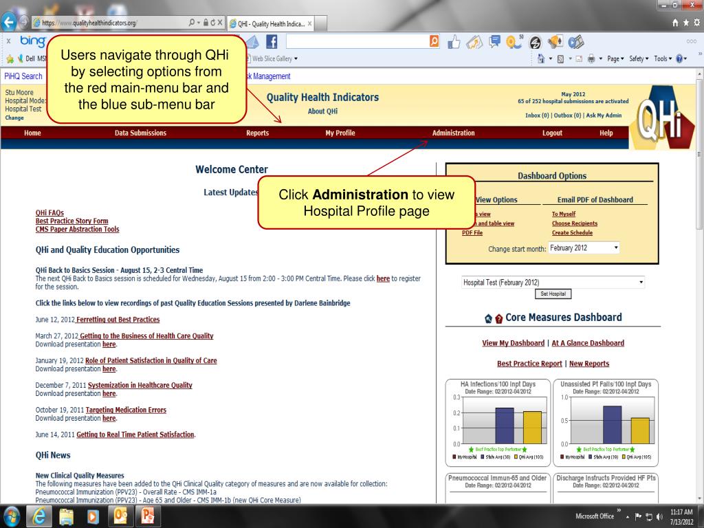Open Administration menu
The image size is (704, 528).
pyautogui.click(x=453, y=133)
